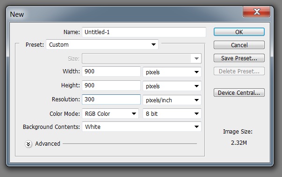Image resolution: width=282 pixels, height=177 pixels.
Task: Open the Width units dropdown
Action: [x=172, y=72]
